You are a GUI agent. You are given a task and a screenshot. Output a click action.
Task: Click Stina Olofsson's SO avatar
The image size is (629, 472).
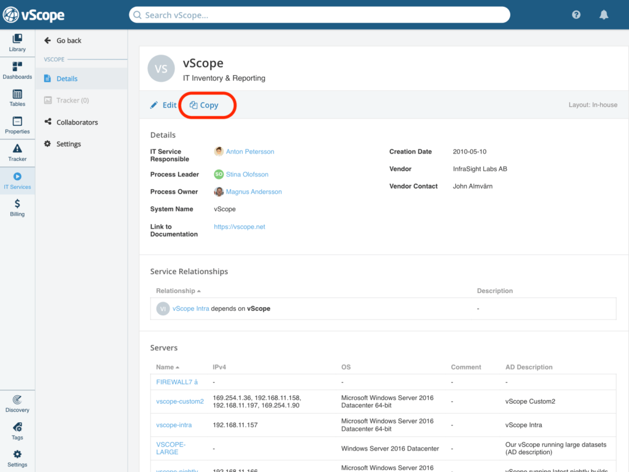click(219, 174)
